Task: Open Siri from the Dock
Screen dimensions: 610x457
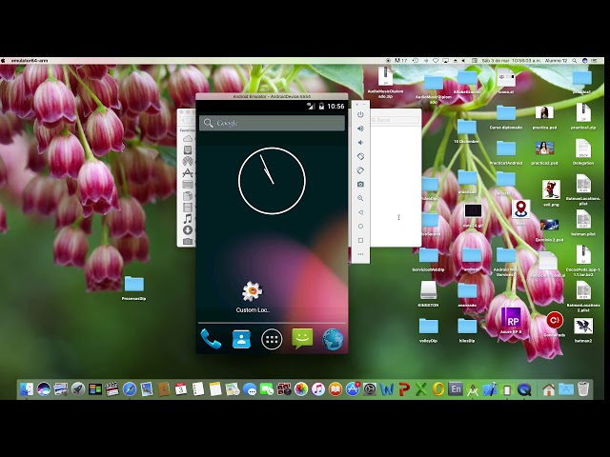Action: click(x=44, y=389)
